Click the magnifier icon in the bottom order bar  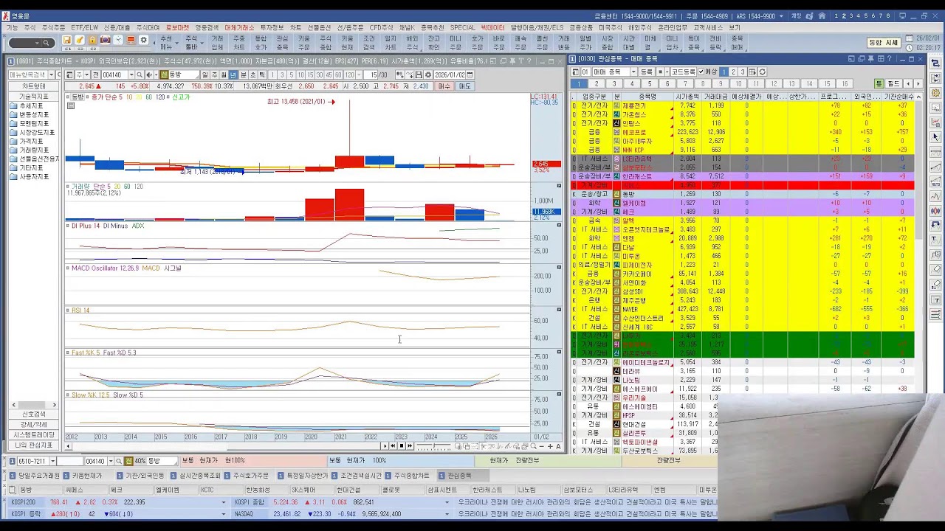pyautogui.click(x=118, y=461)
